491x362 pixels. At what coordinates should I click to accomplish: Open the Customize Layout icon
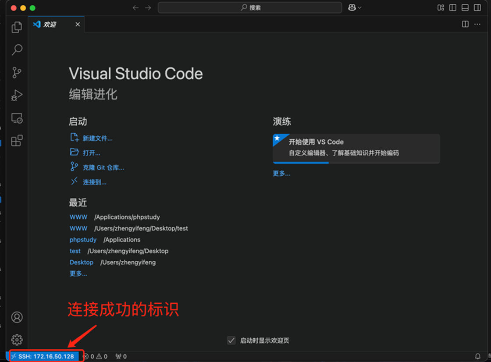(x=441, y=7)
